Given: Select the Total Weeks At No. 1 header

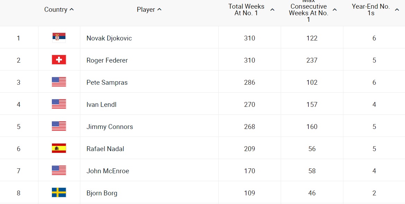Looking at the screenshot, I should 246,10.
